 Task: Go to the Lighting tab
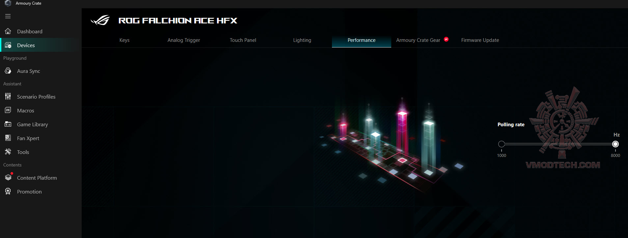[302, 40]
